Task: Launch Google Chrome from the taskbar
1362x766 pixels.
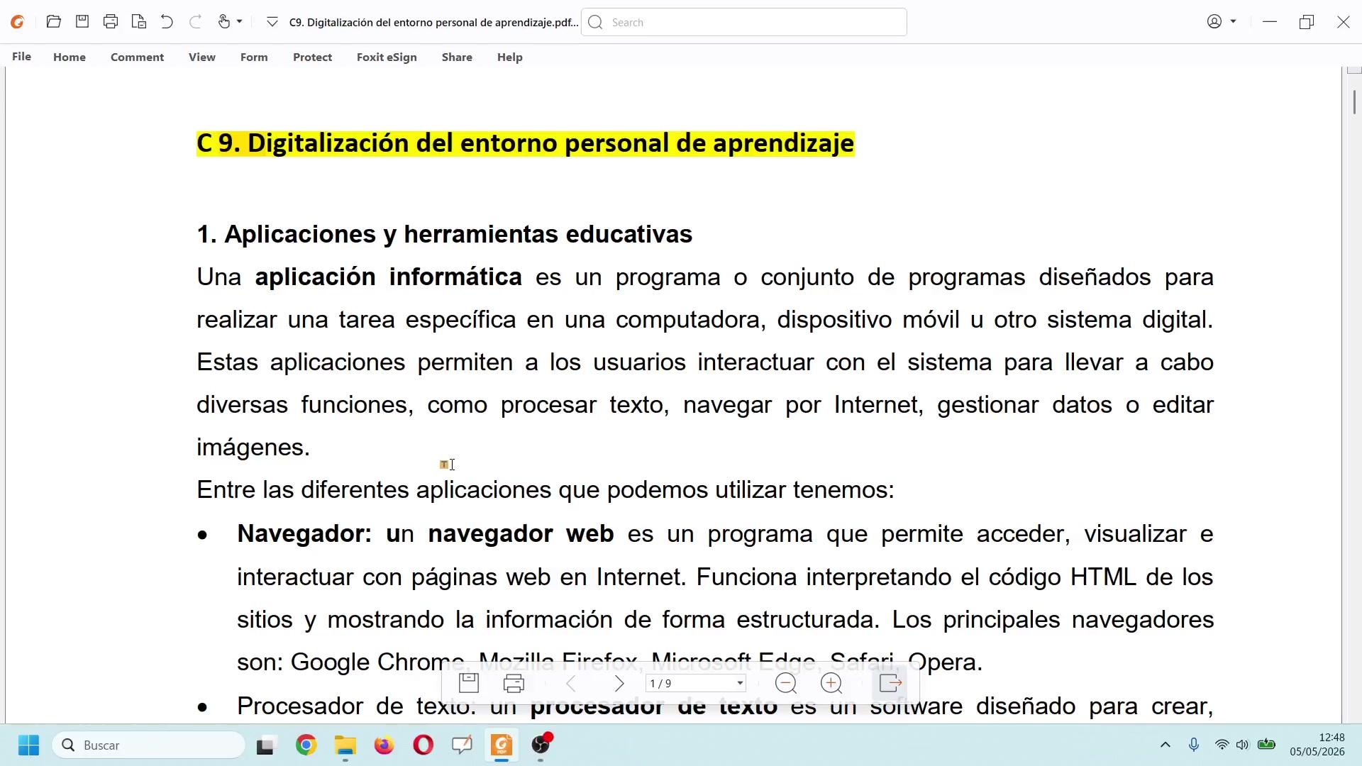Action: pyautogui.click(x=306, y=745)
